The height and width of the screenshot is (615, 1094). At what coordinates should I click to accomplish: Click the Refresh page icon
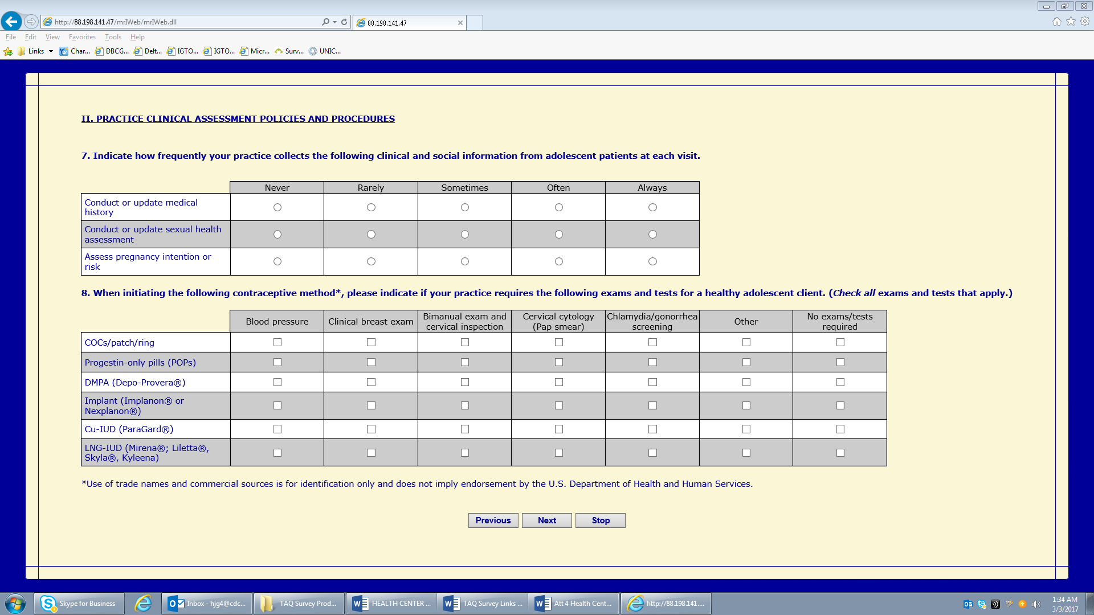pyautogui.click(x=344, y=22)
